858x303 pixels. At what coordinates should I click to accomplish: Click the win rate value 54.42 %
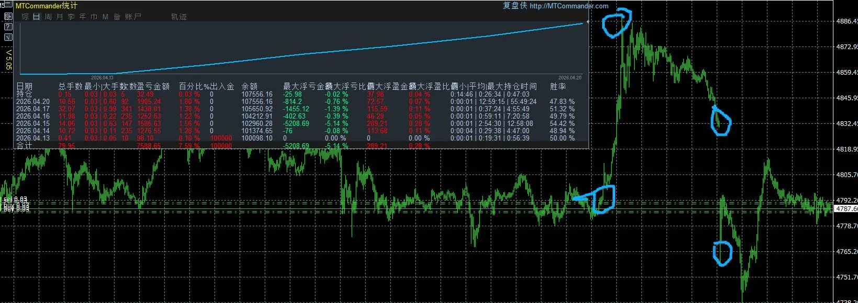(562, 124)
